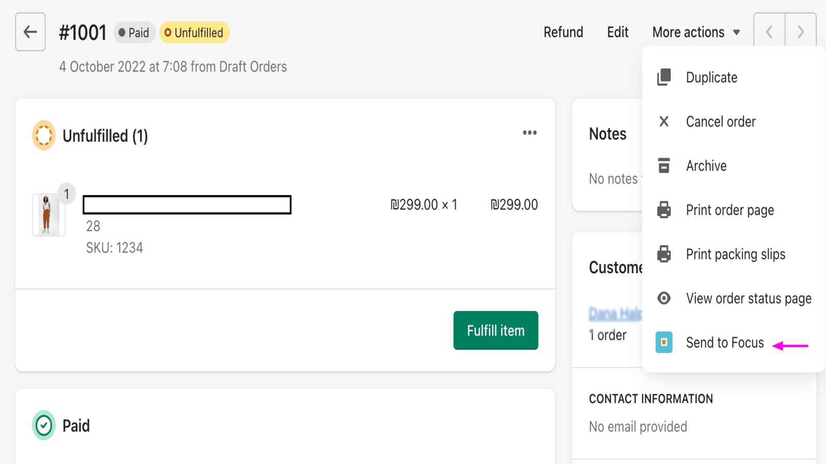Click the product thumbnail image

click(48, 215)
